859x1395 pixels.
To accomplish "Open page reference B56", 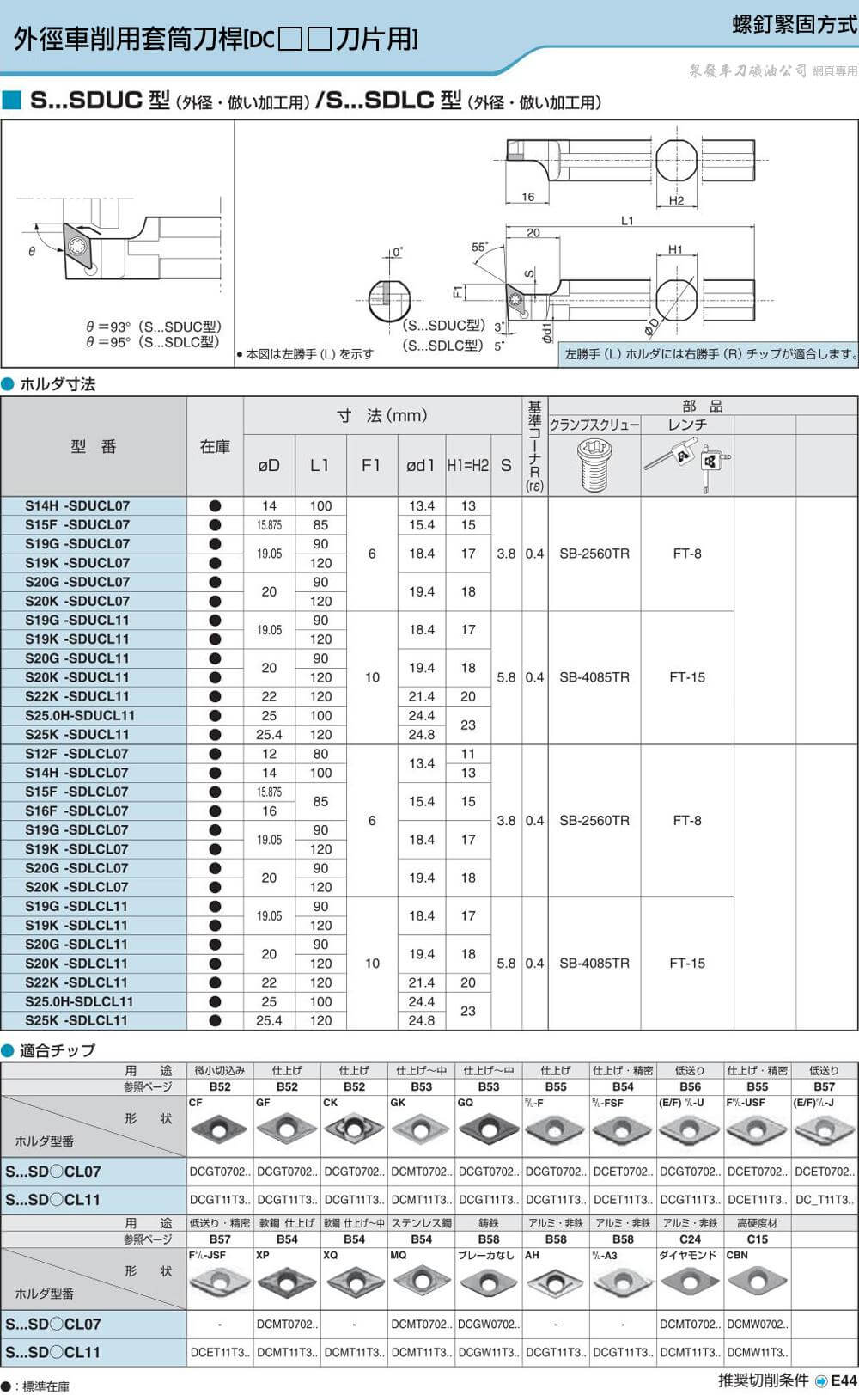I will pyautogui.click(x=690, y=1086).
